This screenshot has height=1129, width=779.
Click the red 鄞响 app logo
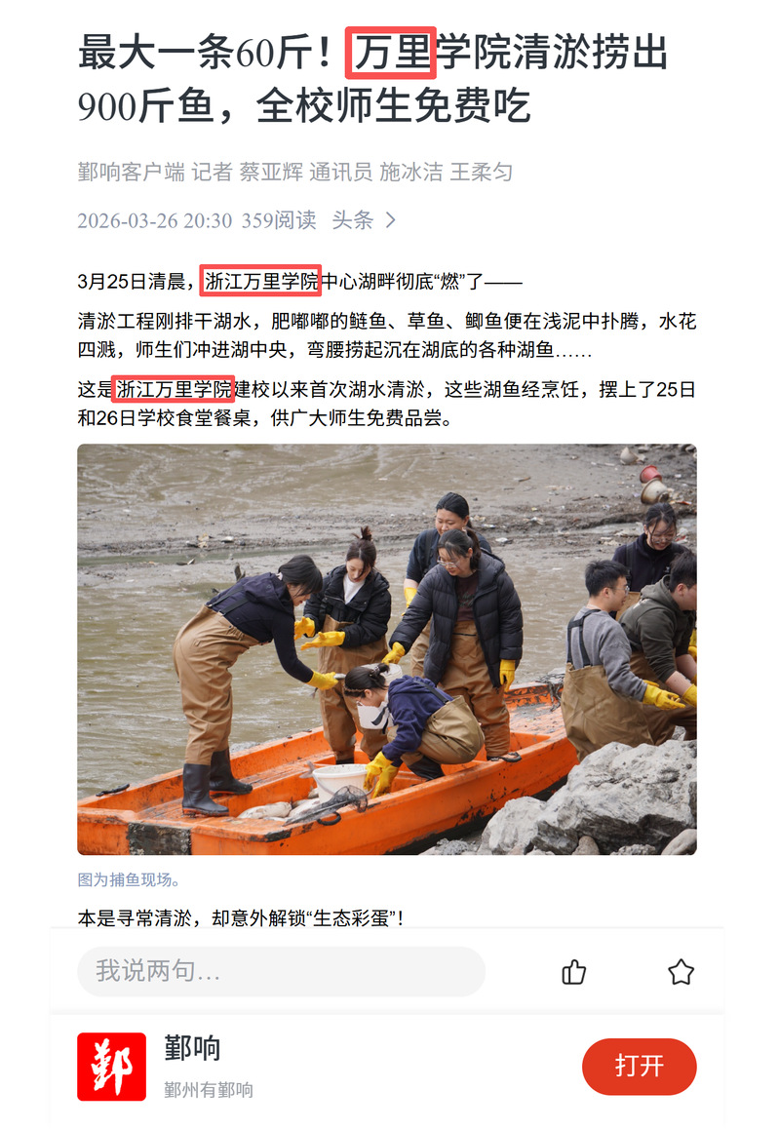pyautogui.click(x=111, y=1067)
